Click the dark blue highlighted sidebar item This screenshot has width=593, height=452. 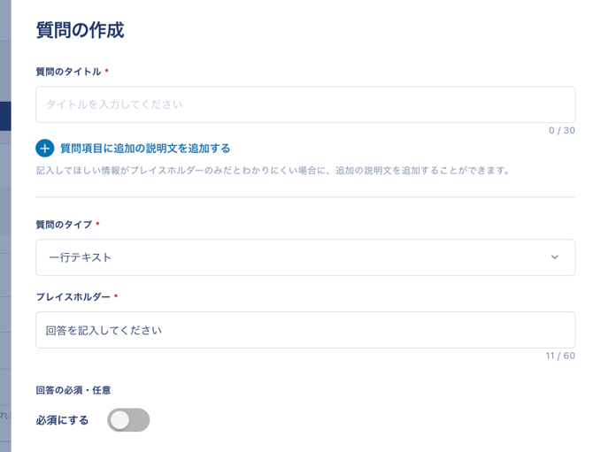point(5,116)
